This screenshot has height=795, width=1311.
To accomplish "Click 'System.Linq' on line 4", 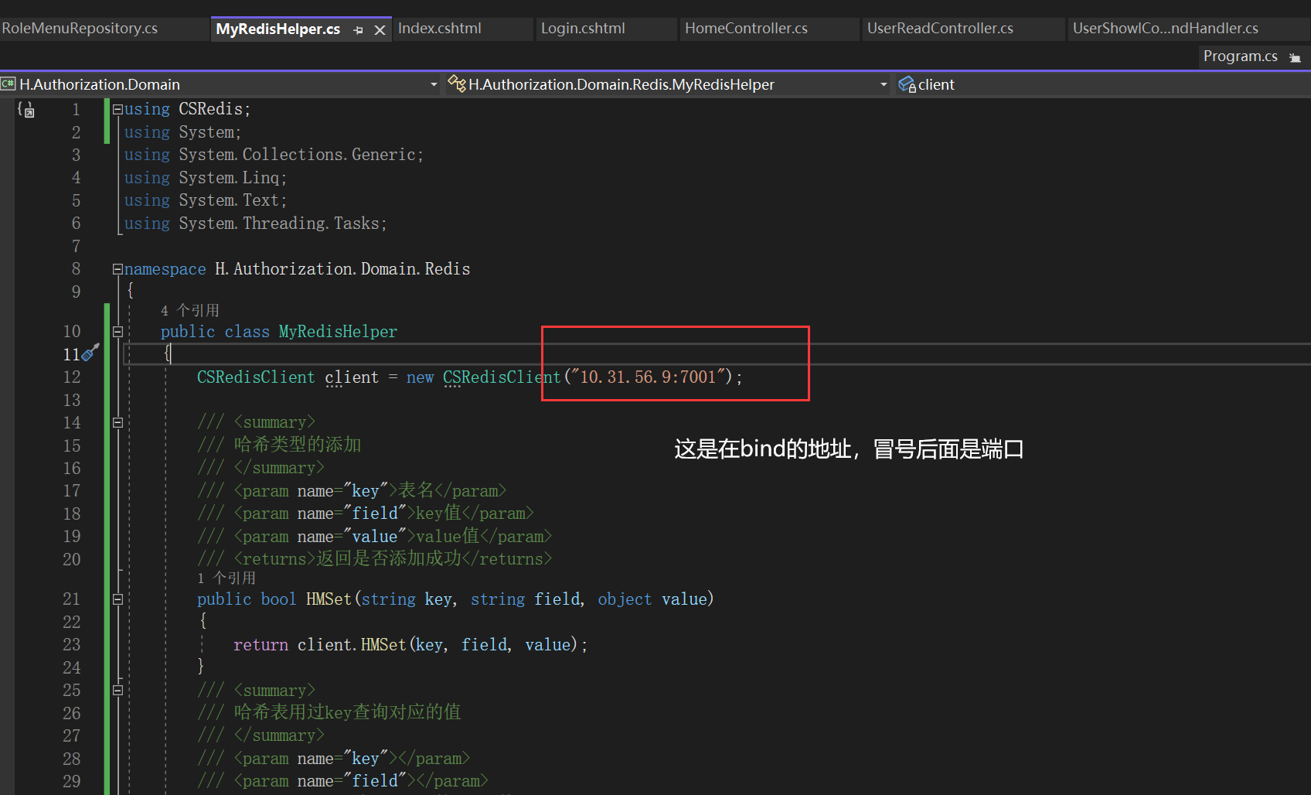I will [x=229, y=178].
